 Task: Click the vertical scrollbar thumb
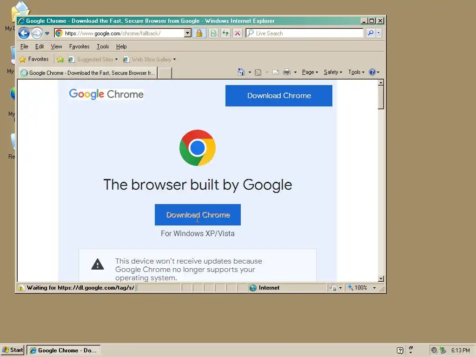[x=381, y=98]
